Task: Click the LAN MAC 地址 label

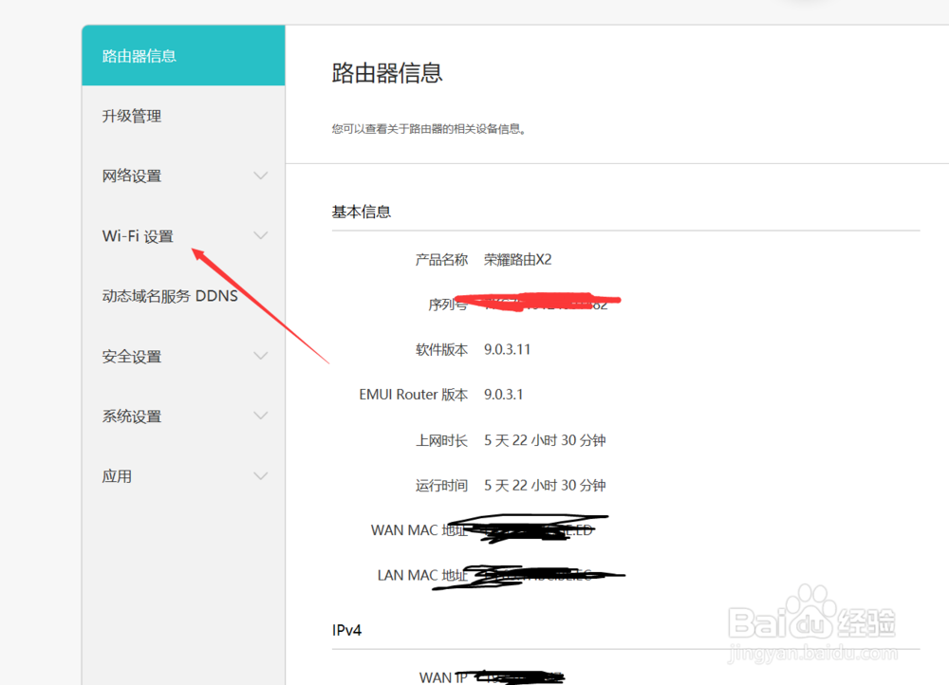Action: [422, 575]
